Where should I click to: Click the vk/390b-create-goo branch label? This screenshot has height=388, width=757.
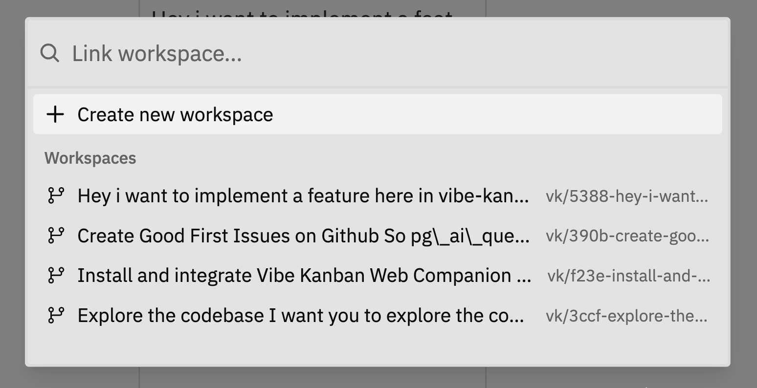[x=627, y=236]
